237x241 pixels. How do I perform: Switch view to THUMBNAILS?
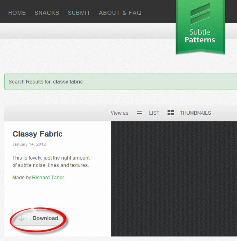click(196, 113)
